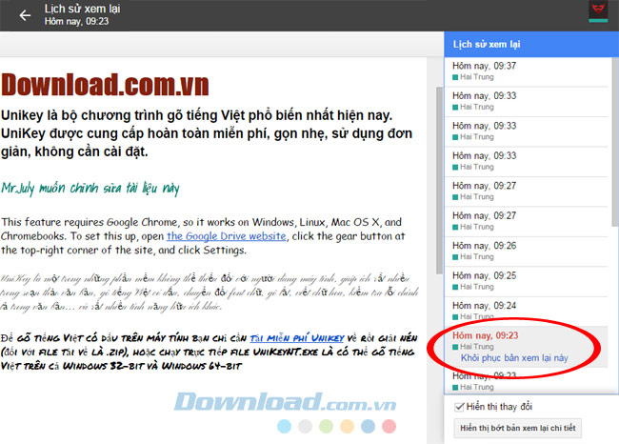Select the revision Hôm nay, 09:26
619x444 pixels.
click(x=526, y=252)
